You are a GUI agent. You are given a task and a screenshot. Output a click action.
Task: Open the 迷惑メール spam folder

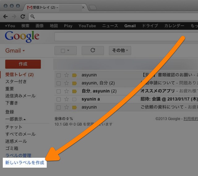(16, 141)
